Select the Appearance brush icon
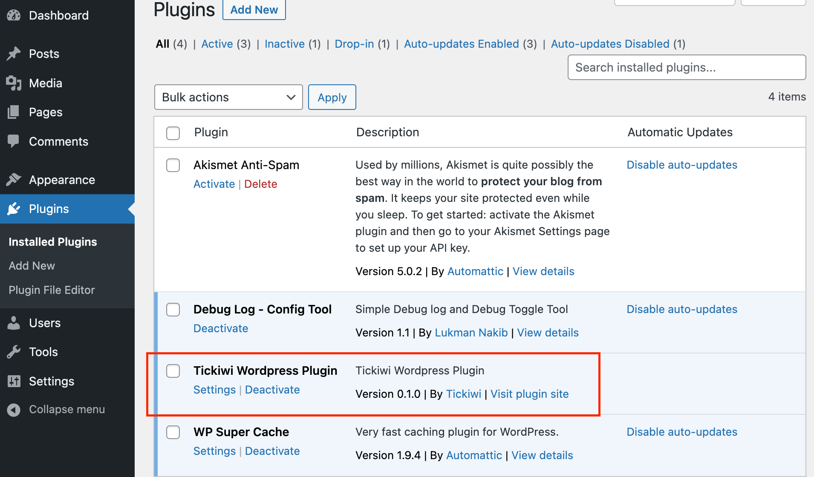This screenshot has height=477, width=814. tap(14, 179)
